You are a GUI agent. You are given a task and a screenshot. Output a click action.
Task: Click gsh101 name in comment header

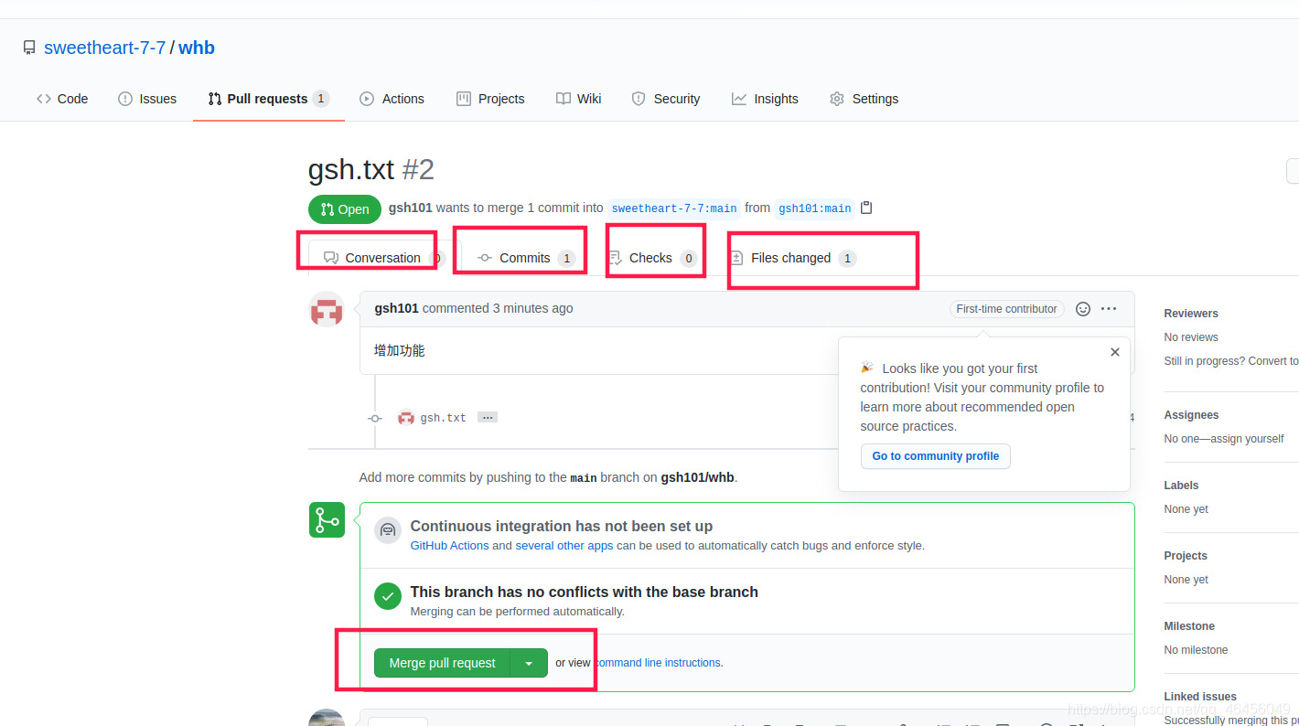point(396,308)
